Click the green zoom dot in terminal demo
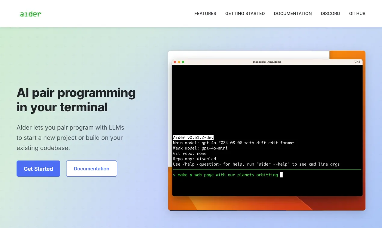Image resolution: width=382 pixels, height=228 pixels. point(183,62)
